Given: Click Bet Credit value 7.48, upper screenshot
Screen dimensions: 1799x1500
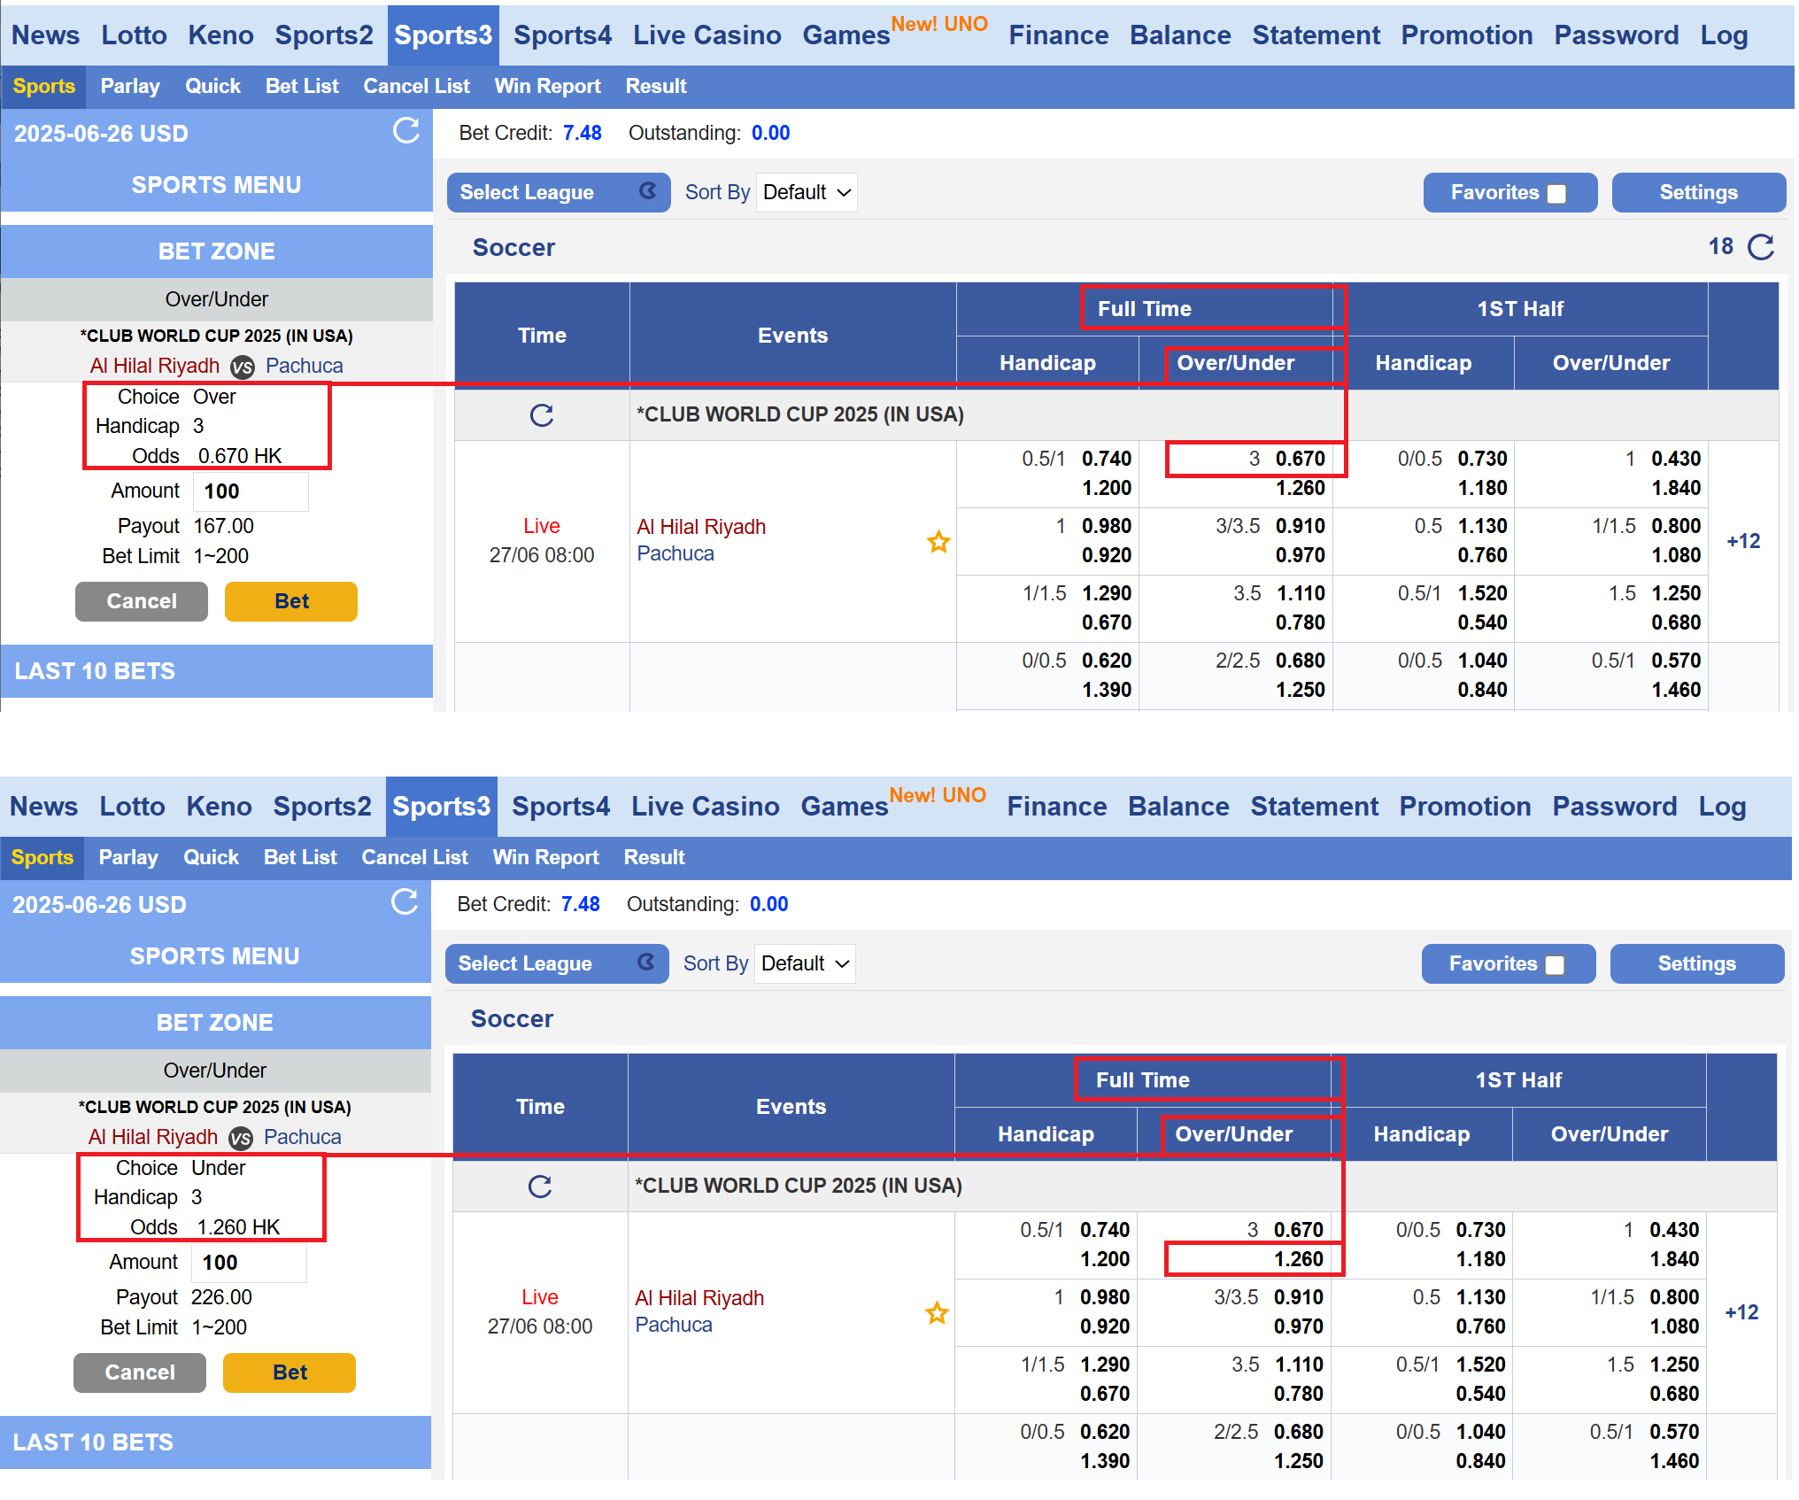Looking at the screenshot, I should tap(583, 133).
